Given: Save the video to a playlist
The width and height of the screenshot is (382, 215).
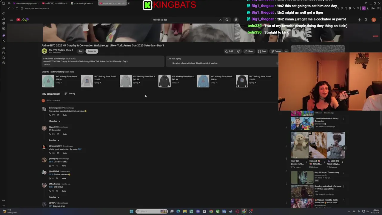Looking at the screenshot, I should point(262,51).
